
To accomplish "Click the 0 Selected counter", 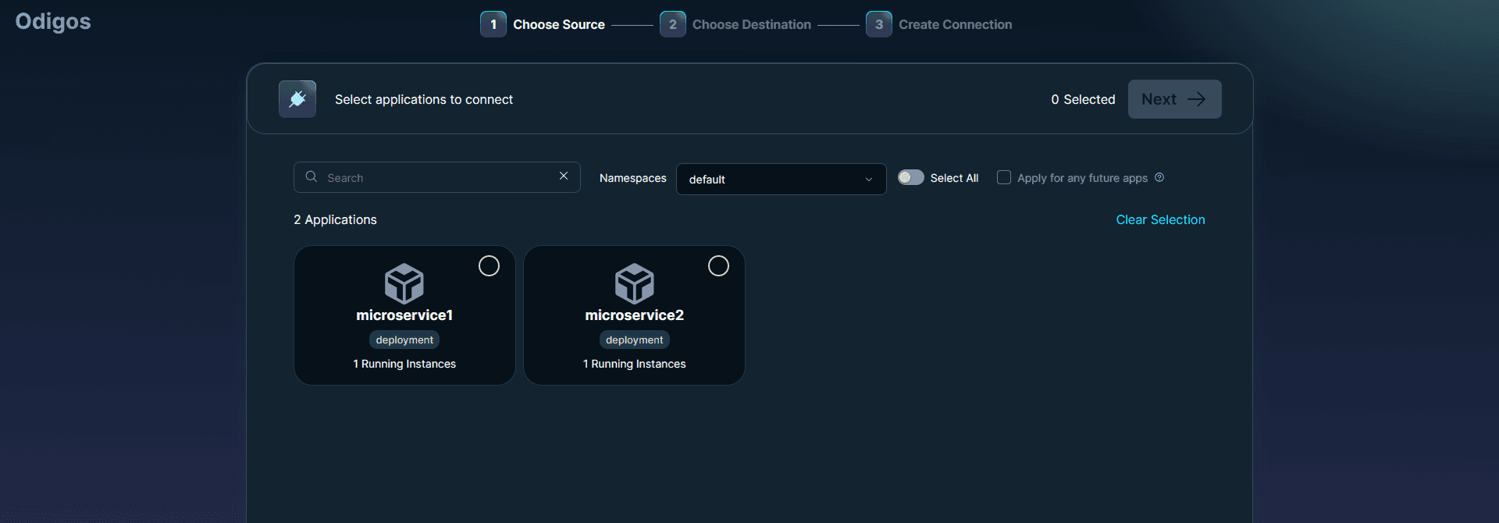I will point(1083,99).
